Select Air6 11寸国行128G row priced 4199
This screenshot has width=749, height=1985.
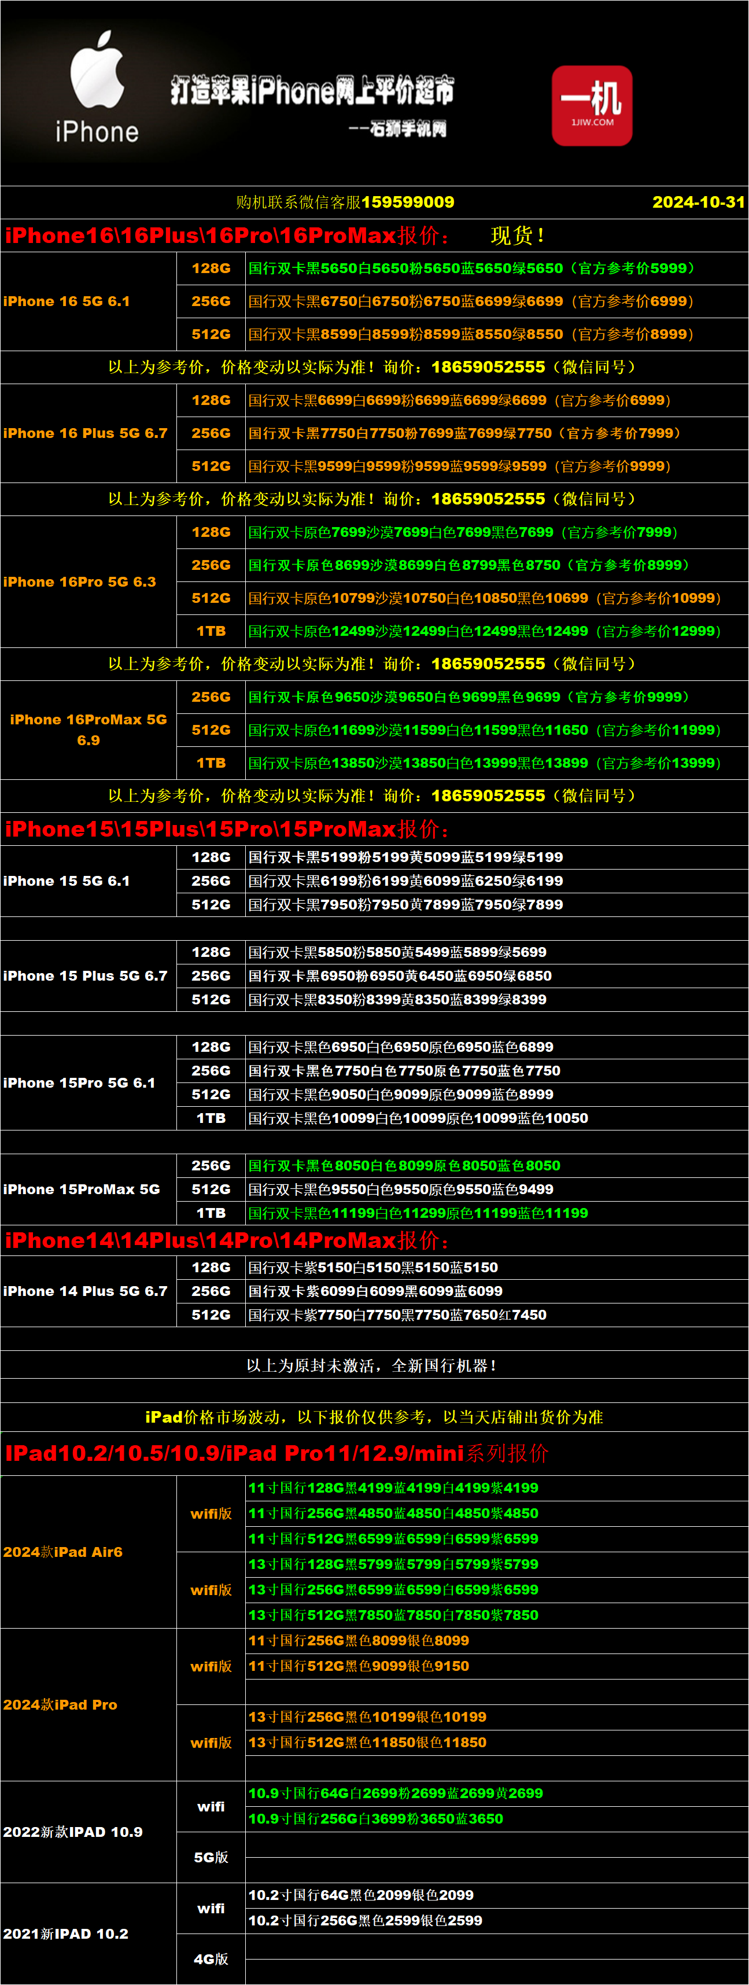coord(497,1488)
